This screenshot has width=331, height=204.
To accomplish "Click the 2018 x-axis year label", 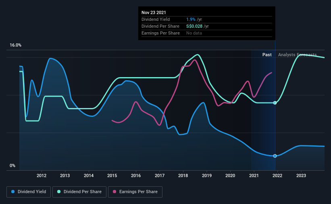I will [x=183, y=175].
